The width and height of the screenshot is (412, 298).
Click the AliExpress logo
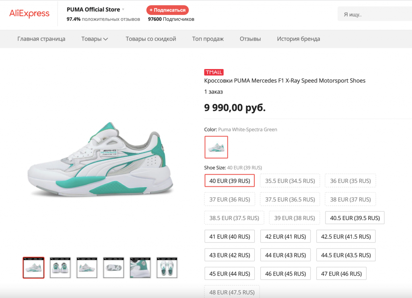pyautogui.click(x=29, y=14)
